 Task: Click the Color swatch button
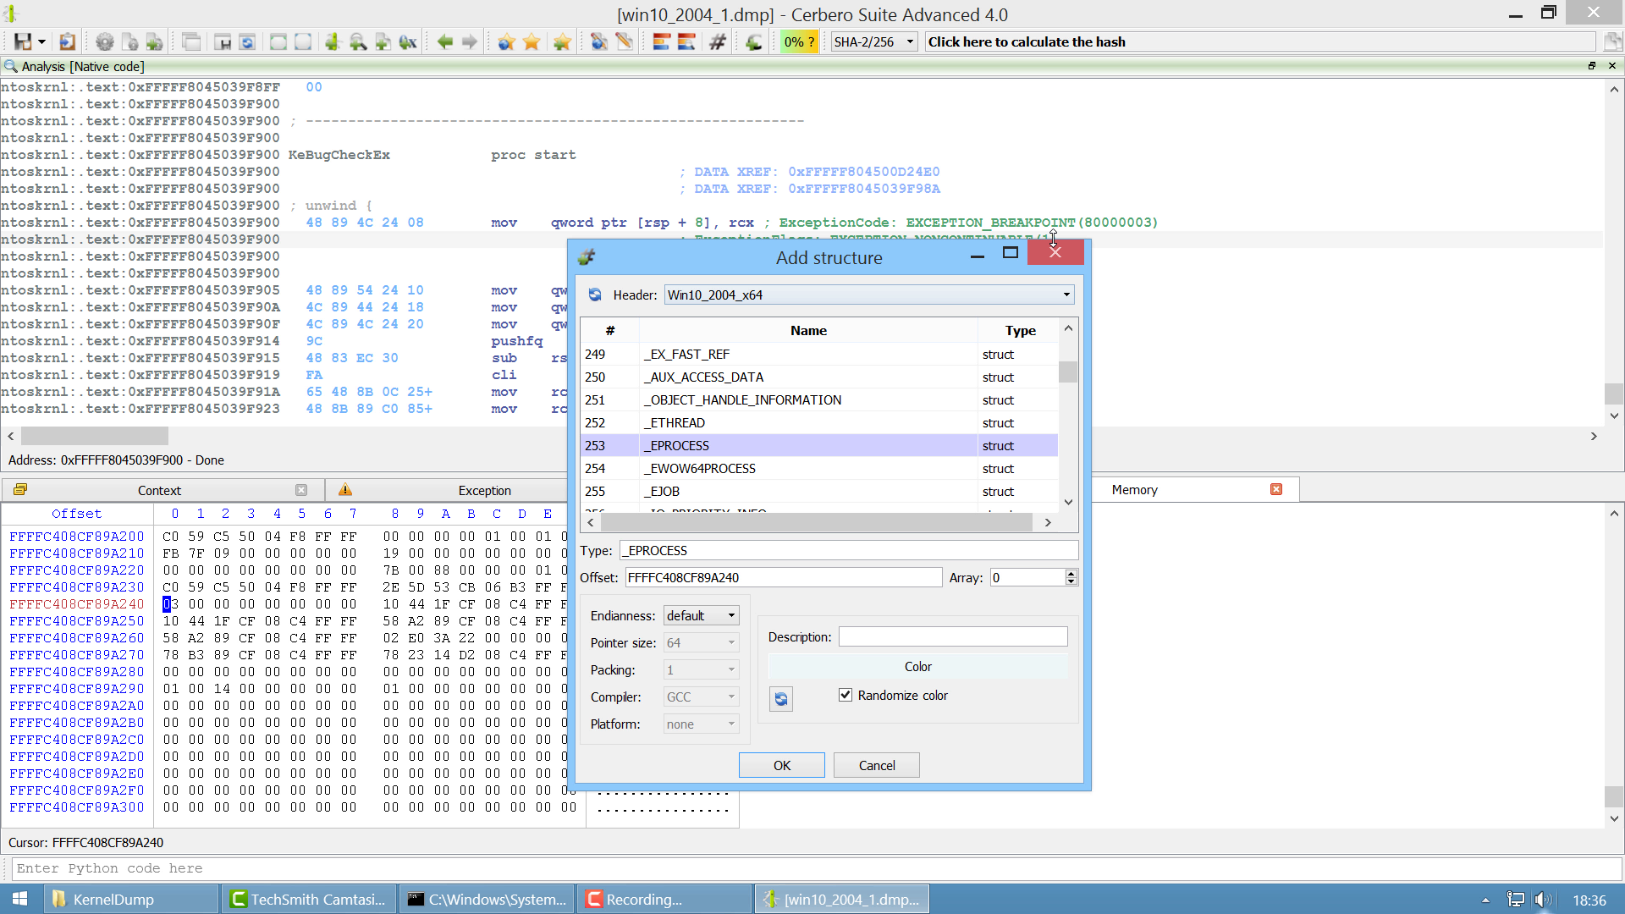[x=917, y=667]
